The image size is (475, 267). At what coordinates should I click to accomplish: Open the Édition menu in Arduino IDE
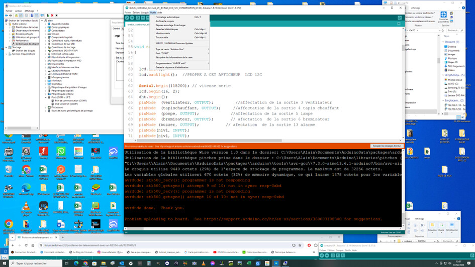136,13
